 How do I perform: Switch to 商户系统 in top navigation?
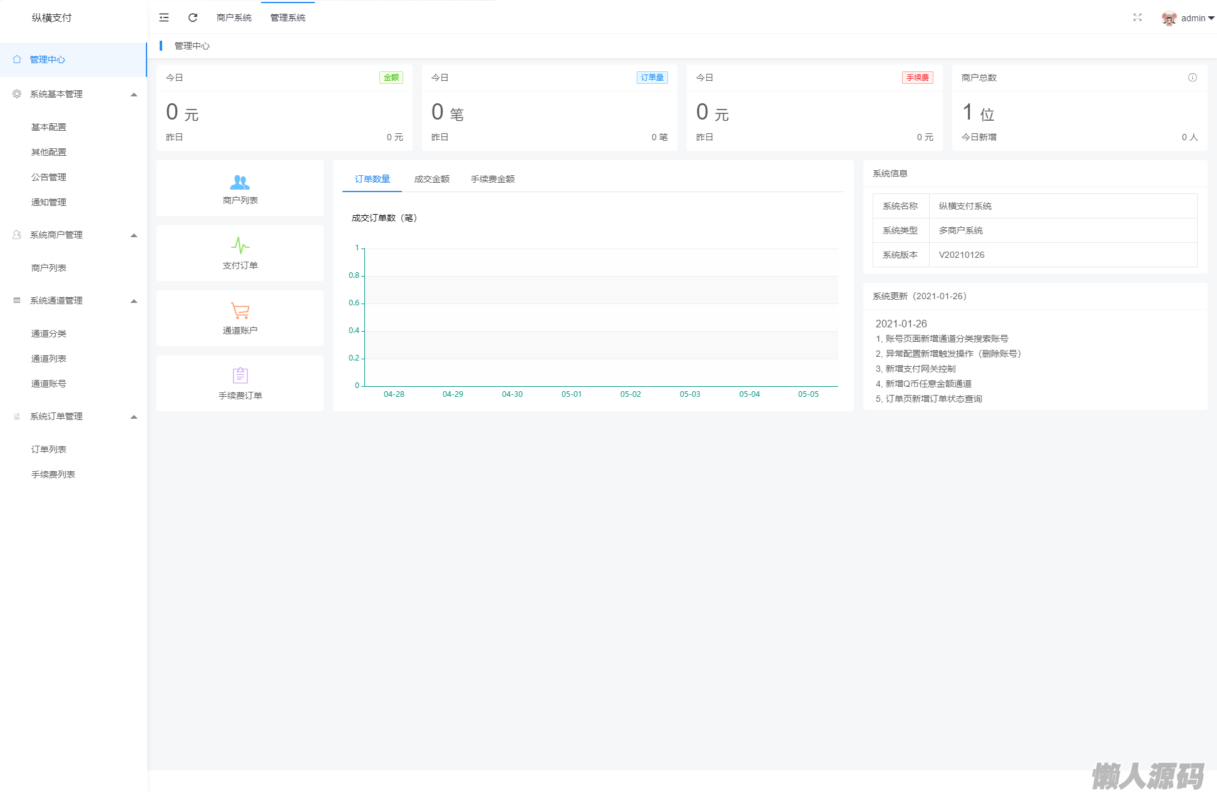click(x=234, y=18)
